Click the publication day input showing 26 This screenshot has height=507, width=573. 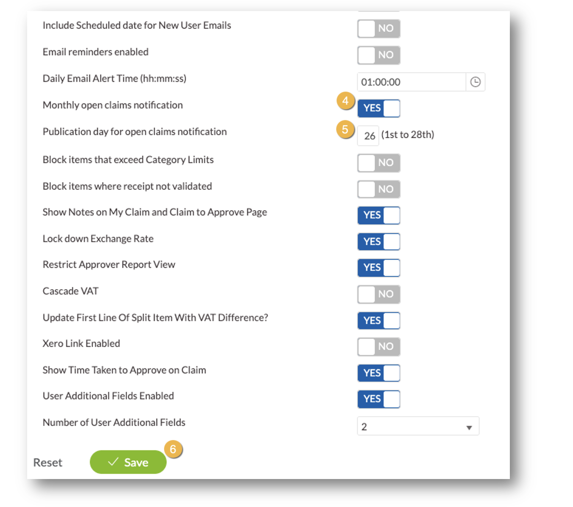point(367,135)
